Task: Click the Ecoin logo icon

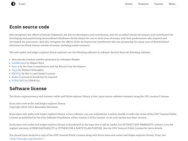Action: 13,4
